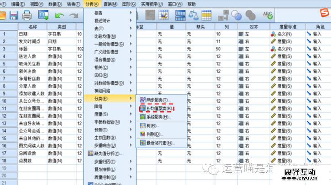Open the 直销(M) Direct Marketing menu

(x=110, y=4)
